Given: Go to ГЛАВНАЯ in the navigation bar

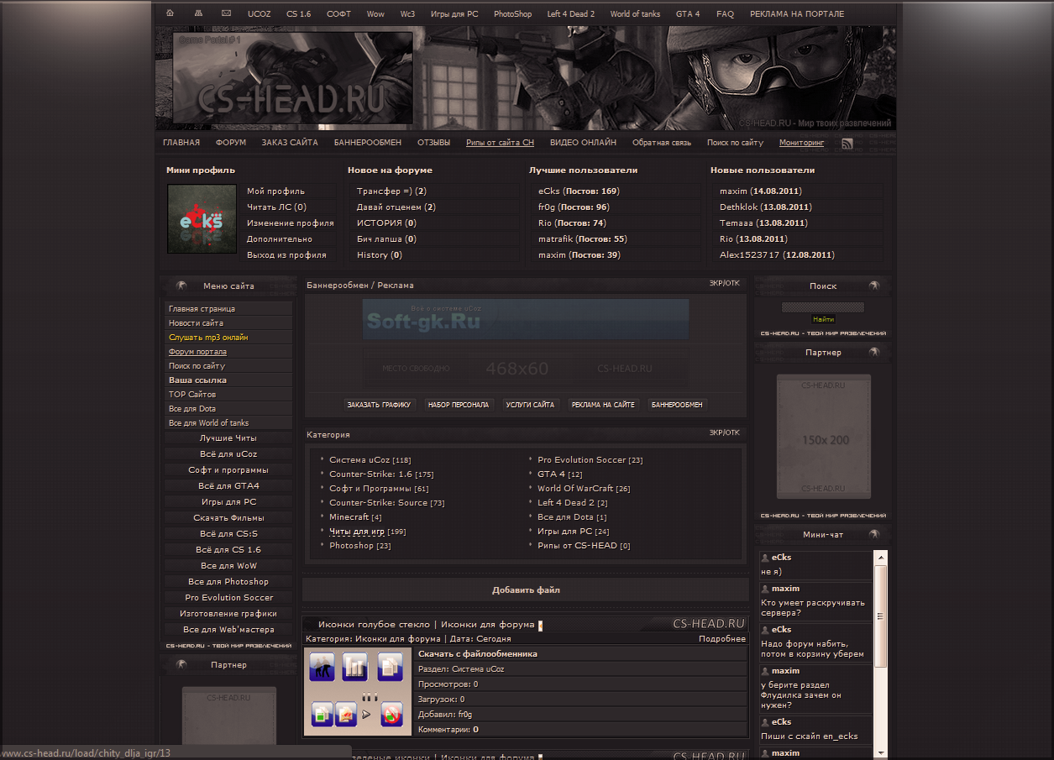Looking at the screenshot, I should pyautogui.click(x=181, y=143).
